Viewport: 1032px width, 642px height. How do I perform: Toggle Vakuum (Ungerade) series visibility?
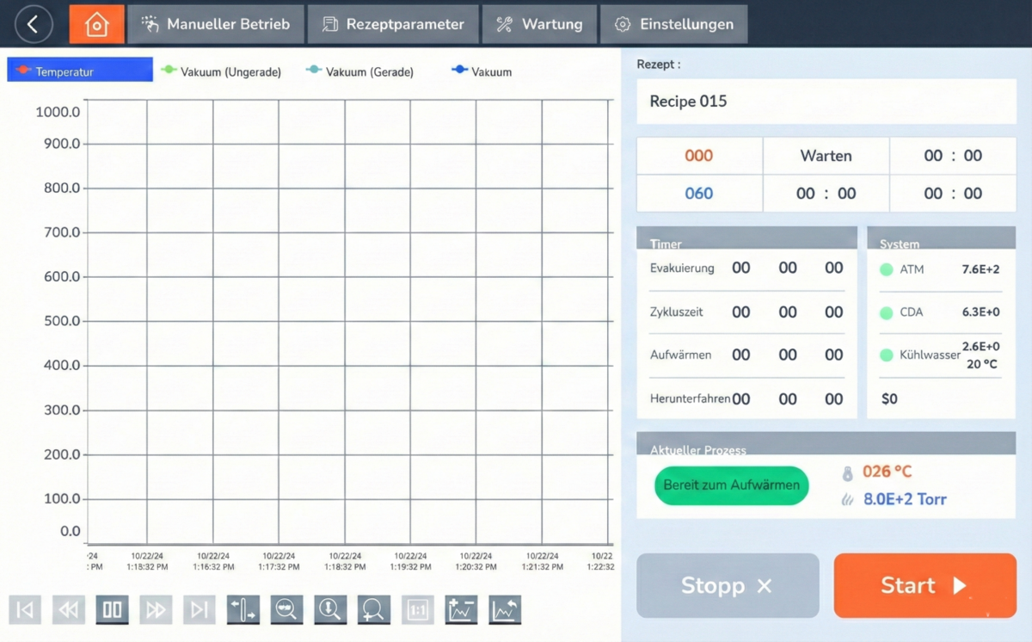(x=222, y=72)
